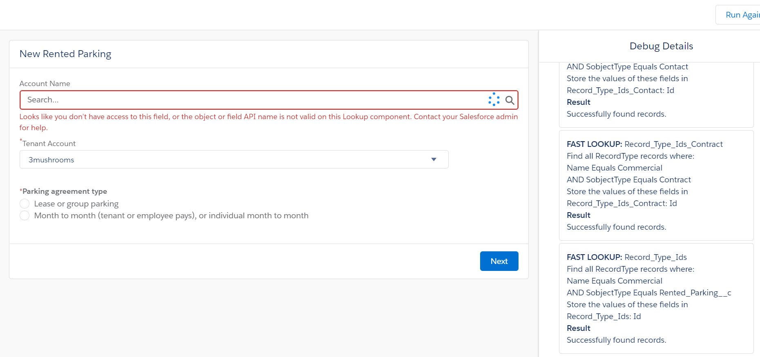Image resolution: width=760 pixels, height=357 pixels.
Task: Click FAST LOOKUP Record_Type_Ids entry heading
Action: coord(626,257)
